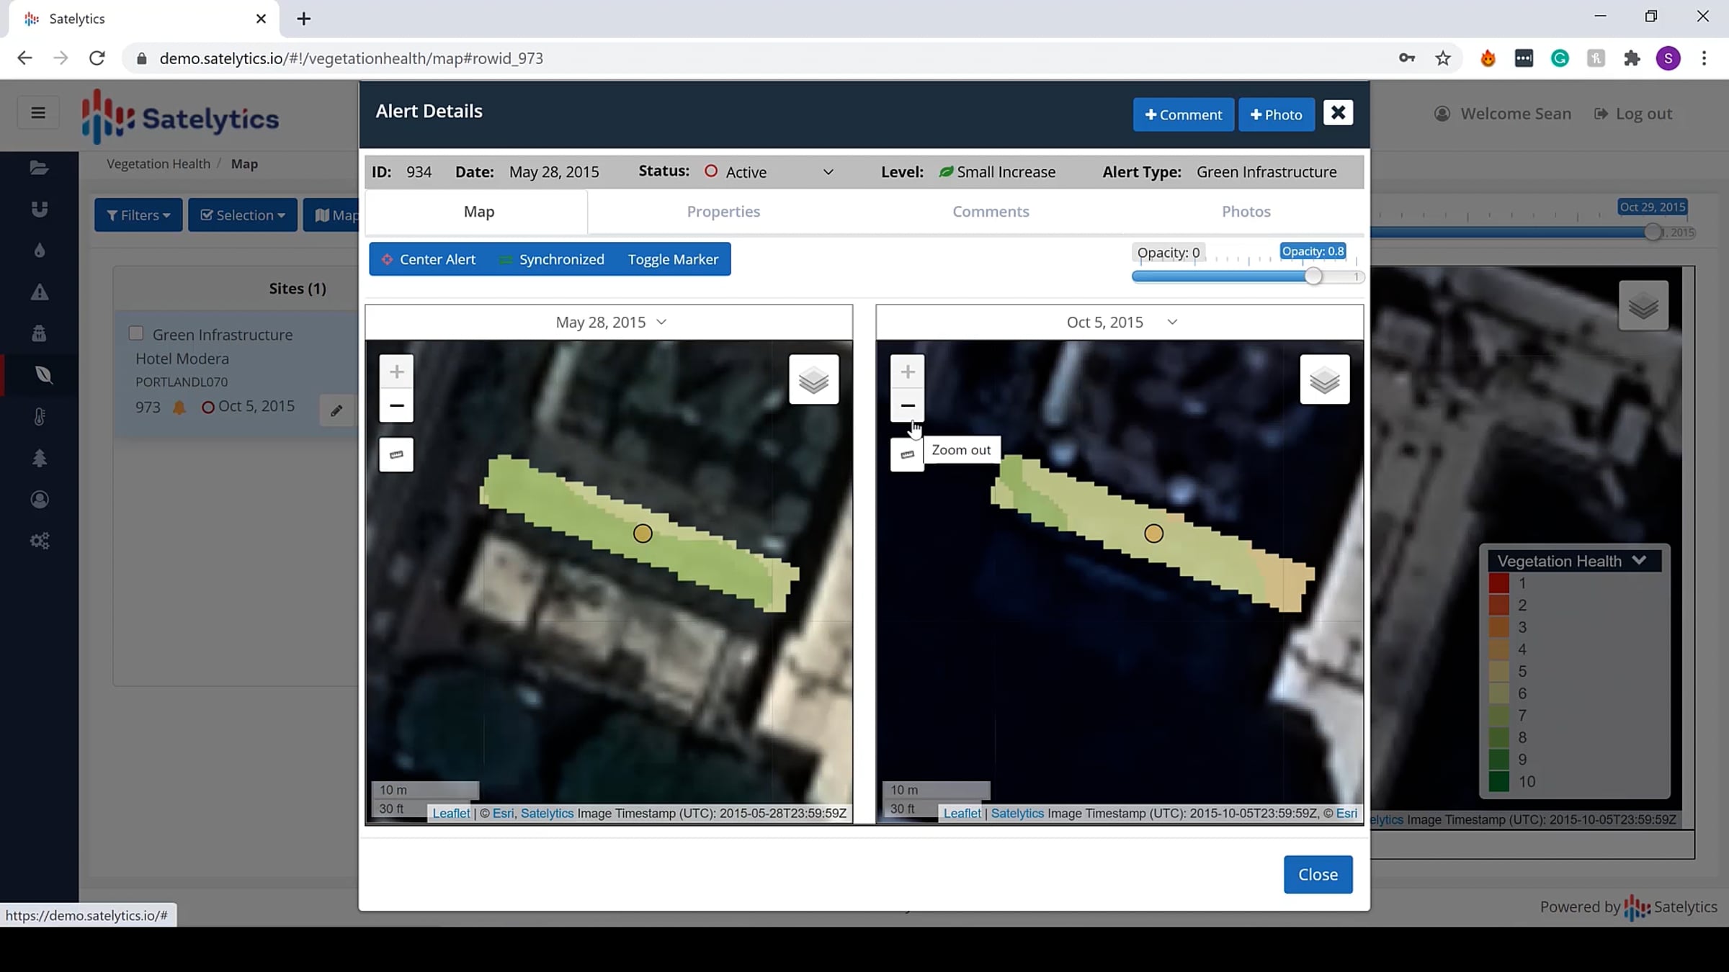Click the blue Close button
1729x972 pixels.
pos(1318,874)
